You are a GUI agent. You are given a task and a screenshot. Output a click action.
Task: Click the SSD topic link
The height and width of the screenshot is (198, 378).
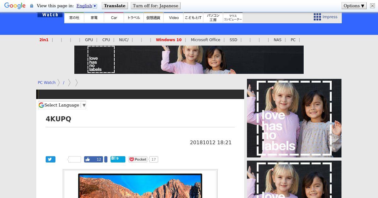233,40
